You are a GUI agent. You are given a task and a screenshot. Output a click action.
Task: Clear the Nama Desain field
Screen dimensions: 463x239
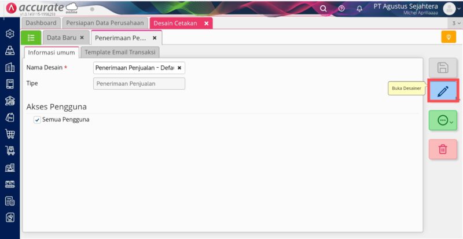pyautogui.click(x=179, y=68)
